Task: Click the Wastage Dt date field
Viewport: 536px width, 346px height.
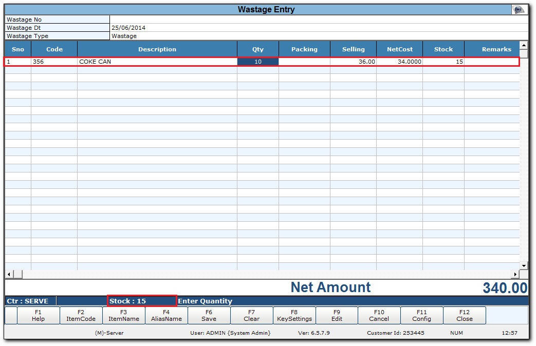Action: 319,28
